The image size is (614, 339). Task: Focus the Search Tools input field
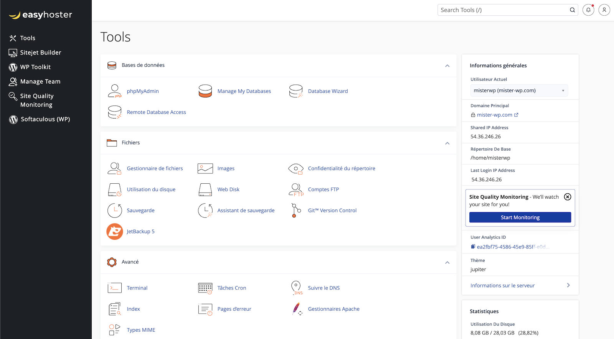pos(503,10)
